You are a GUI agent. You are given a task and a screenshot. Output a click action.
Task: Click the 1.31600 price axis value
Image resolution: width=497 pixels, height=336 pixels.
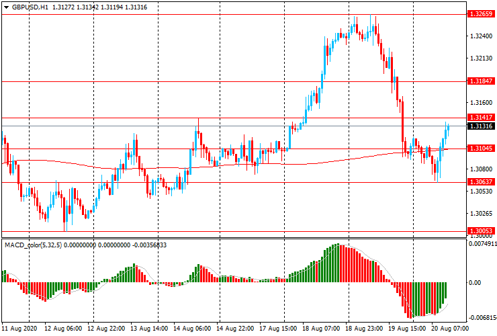481,103
